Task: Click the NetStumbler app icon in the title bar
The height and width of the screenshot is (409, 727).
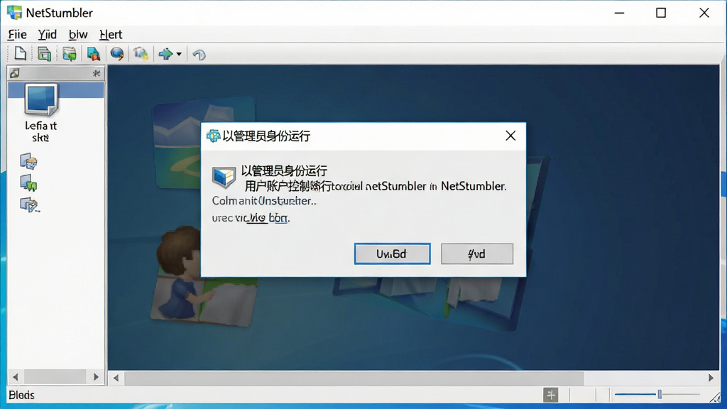Action: point(14,13)
